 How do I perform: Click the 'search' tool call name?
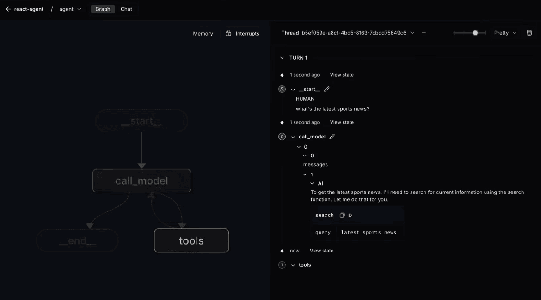click(324, 215)
